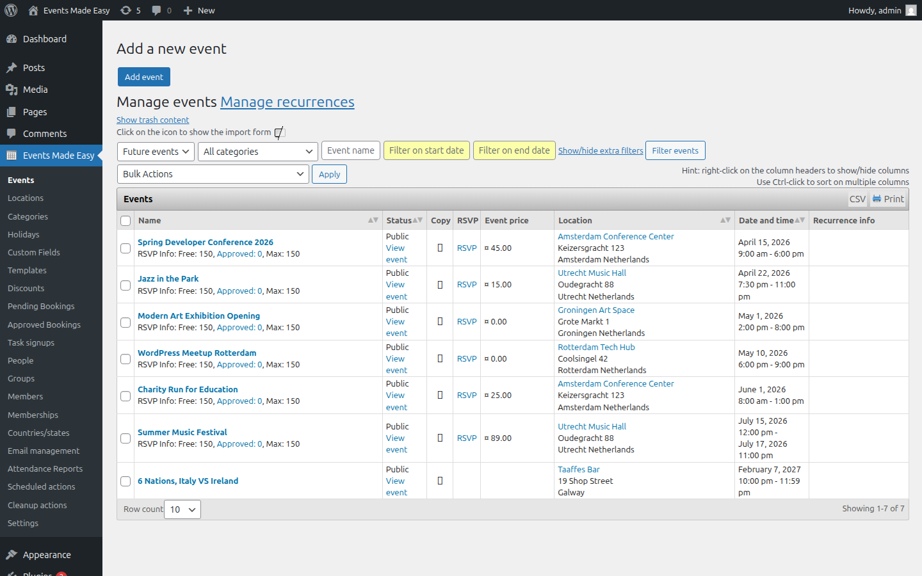The image size is (922, 576).
Task: Open the Row count selector
Action: coord(182,509)
